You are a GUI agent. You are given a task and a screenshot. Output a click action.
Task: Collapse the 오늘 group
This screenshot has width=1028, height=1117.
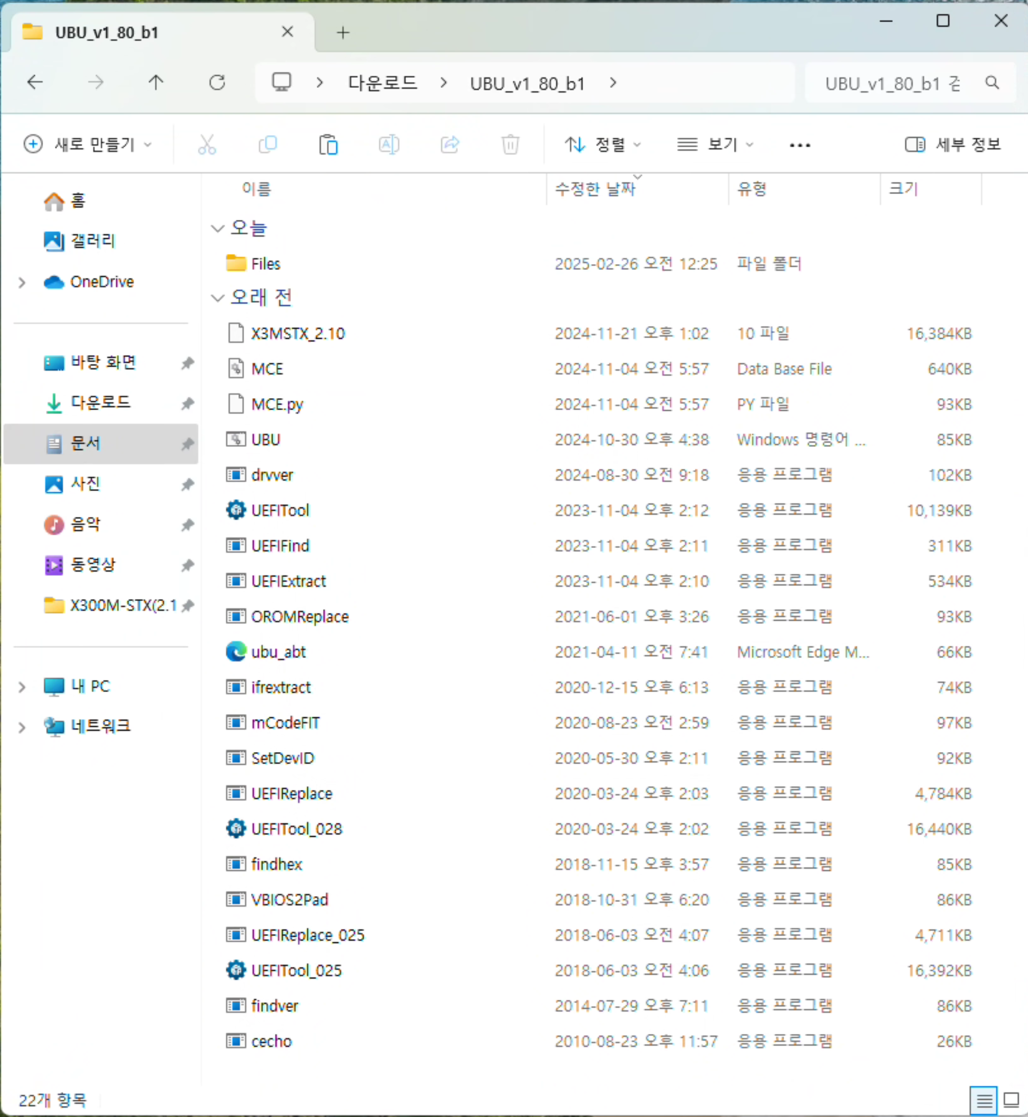(217, 229)
